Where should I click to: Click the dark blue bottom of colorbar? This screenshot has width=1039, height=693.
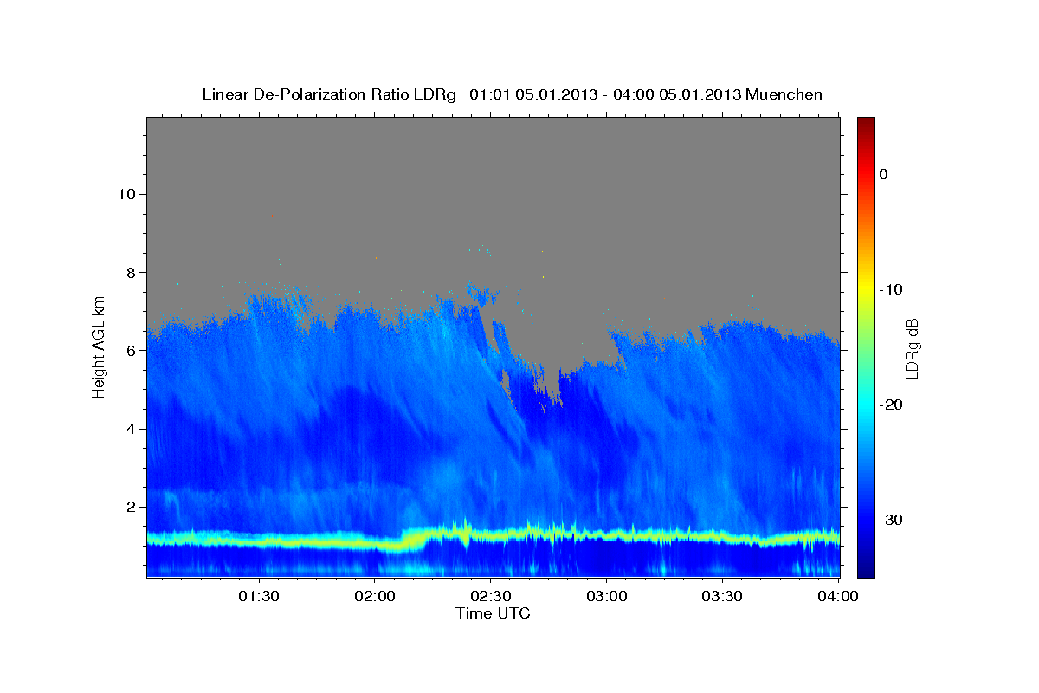click(866, 570)
